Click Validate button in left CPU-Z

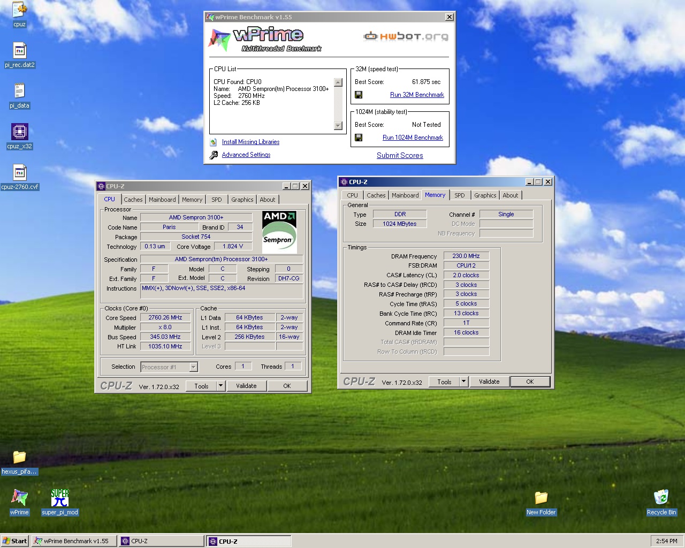[246, 386]
